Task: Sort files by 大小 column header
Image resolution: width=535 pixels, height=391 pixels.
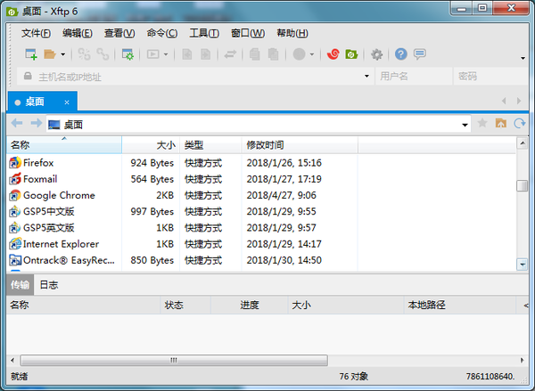Action: (x=151, y=145)
